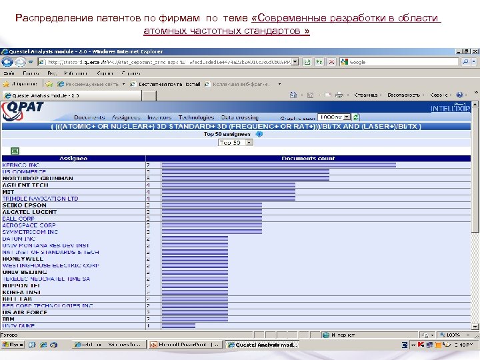Image resolution: width=480 pixels, height=360 pixels.
Task: Click the AEROSPACE CORP assignee link
Action: [29, 225]
